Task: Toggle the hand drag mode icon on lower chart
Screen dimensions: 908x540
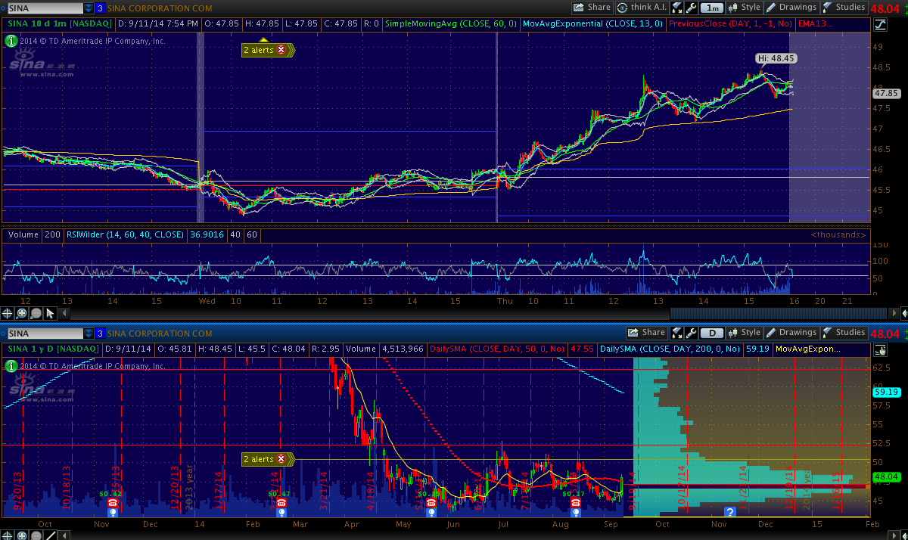Action: 880,349
